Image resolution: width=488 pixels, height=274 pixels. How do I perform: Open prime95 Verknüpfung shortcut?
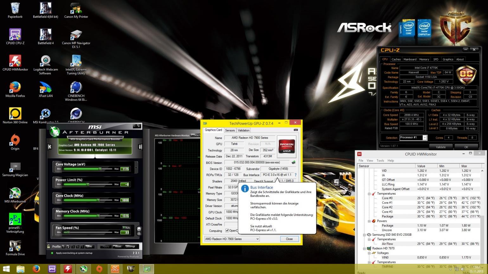(x=15, y=223)
